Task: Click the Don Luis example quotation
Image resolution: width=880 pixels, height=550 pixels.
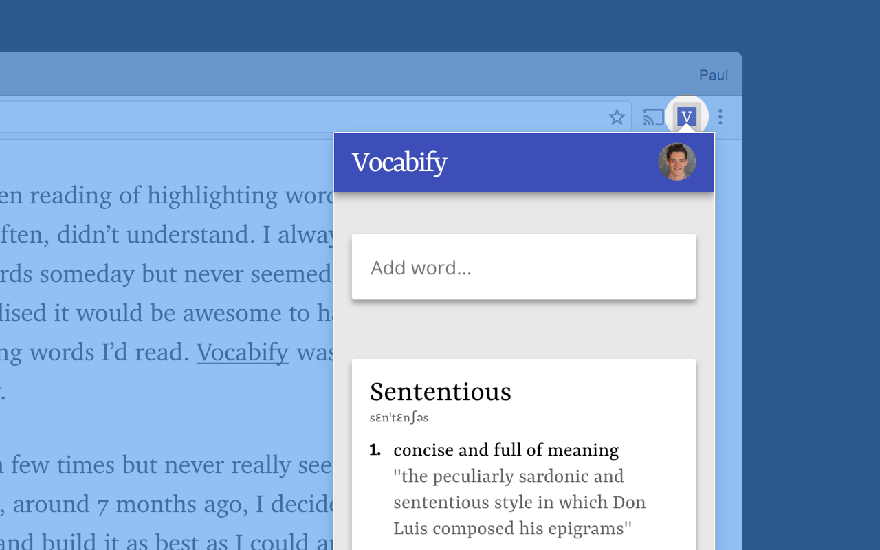Action: pyautogui.click(x=519, y=503)
